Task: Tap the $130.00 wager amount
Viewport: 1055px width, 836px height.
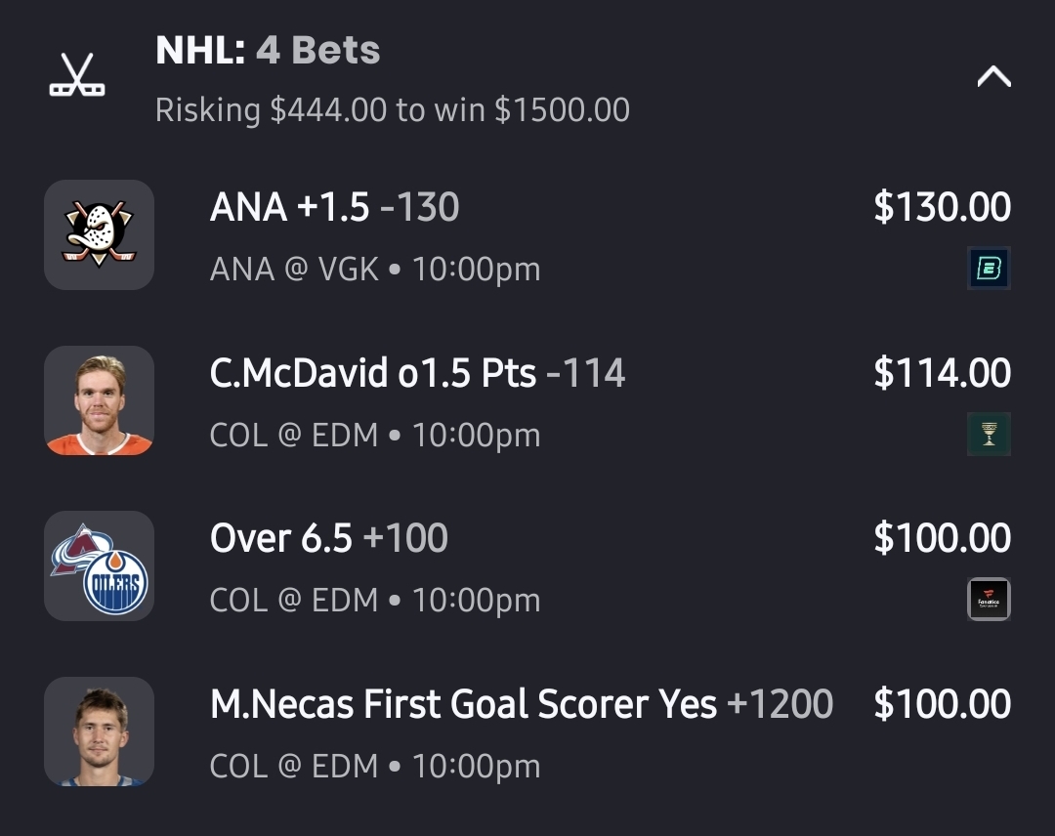Action: 942,207
